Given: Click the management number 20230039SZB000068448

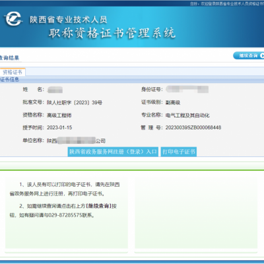Looking at the screenshot, I should coord(193,127).
